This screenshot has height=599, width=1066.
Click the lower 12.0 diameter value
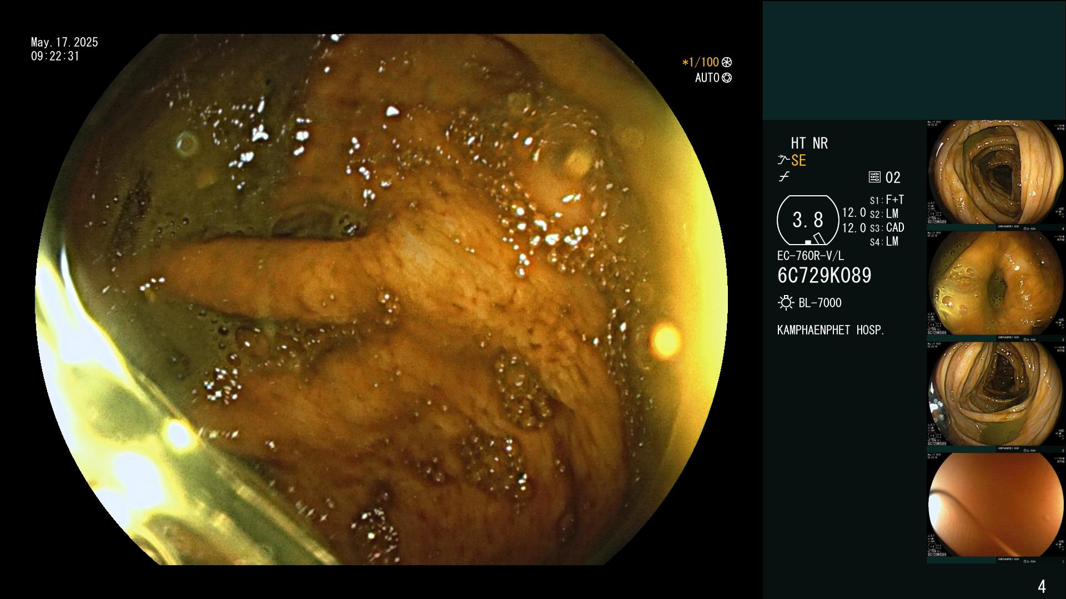click(x=854, y=227)
